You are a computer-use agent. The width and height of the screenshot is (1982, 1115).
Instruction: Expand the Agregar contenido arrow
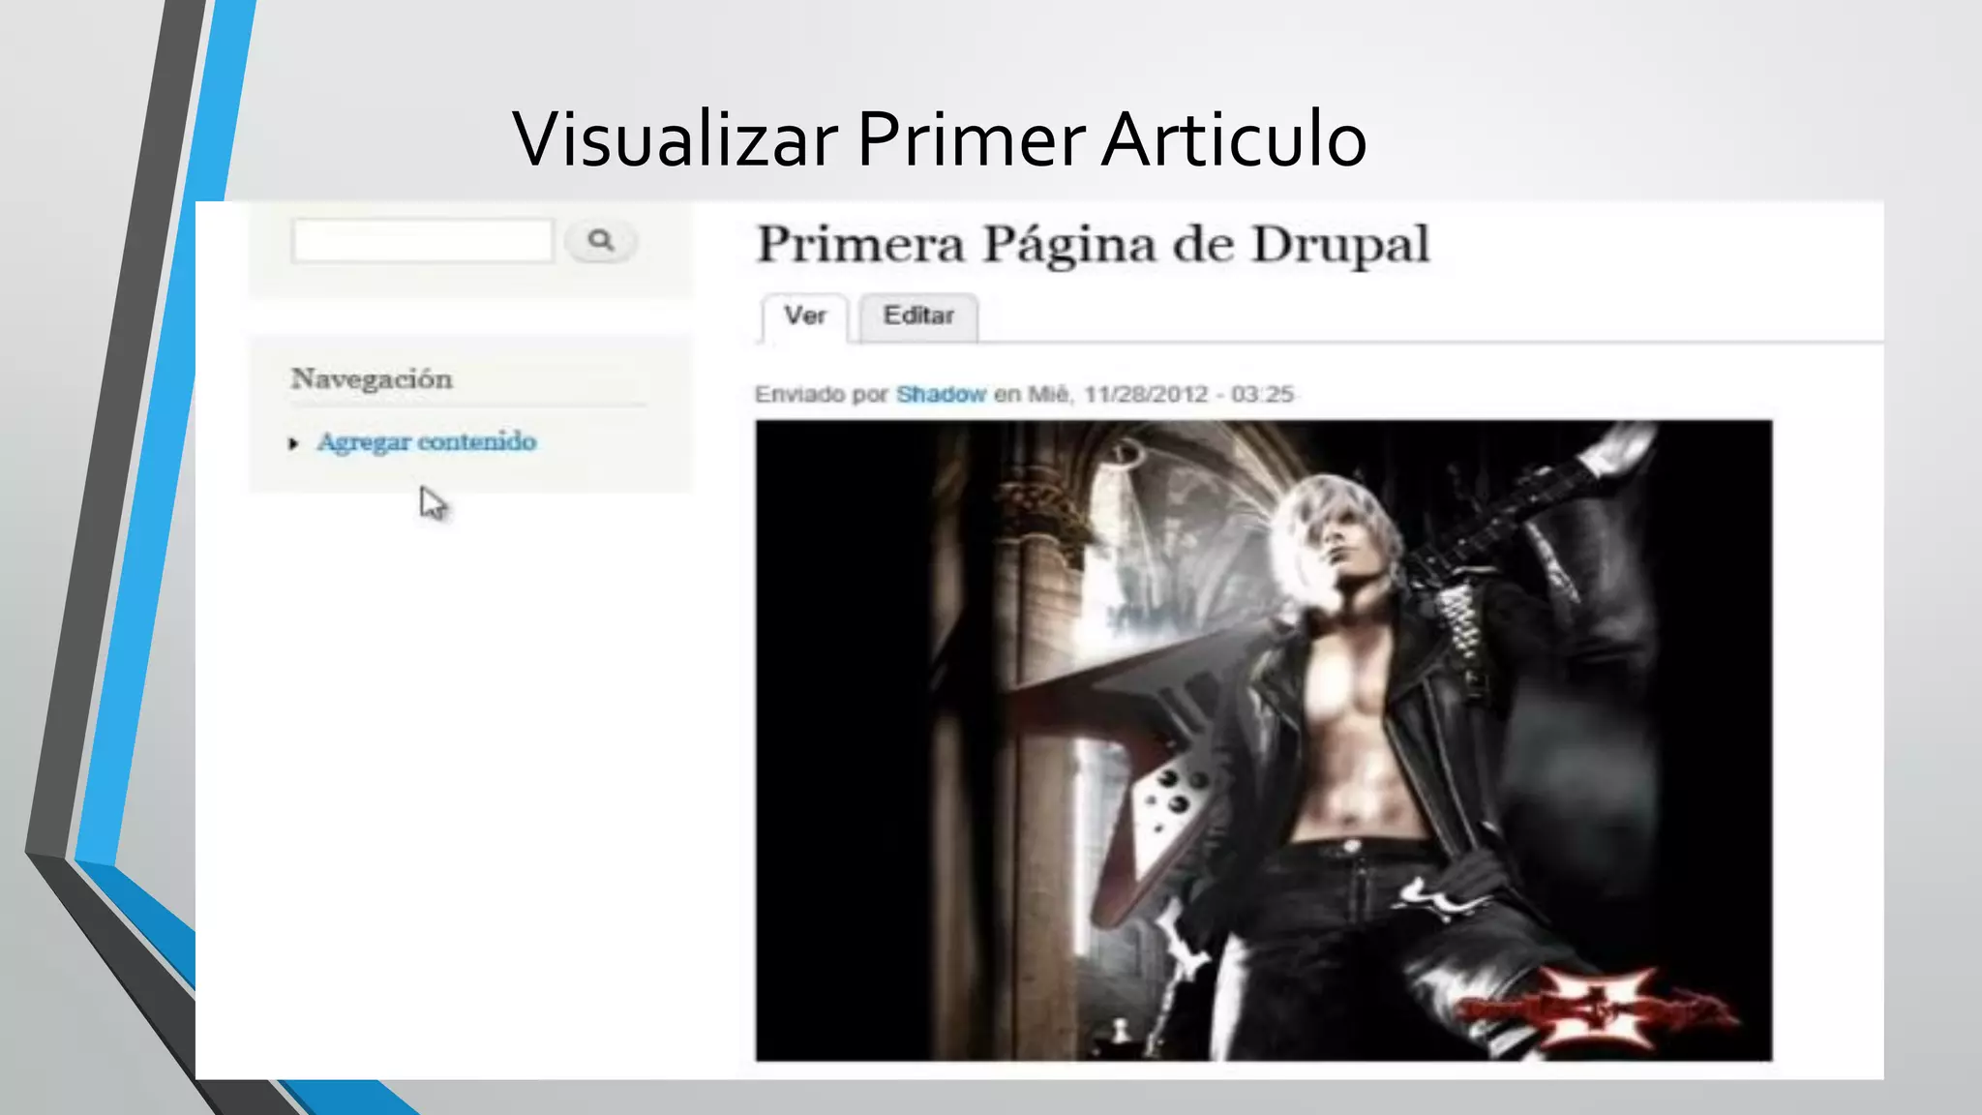(x=293, y=444)
